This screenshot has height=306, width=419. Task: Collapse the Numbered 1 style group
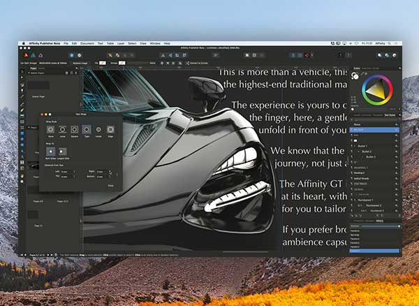tap(355, 200)
